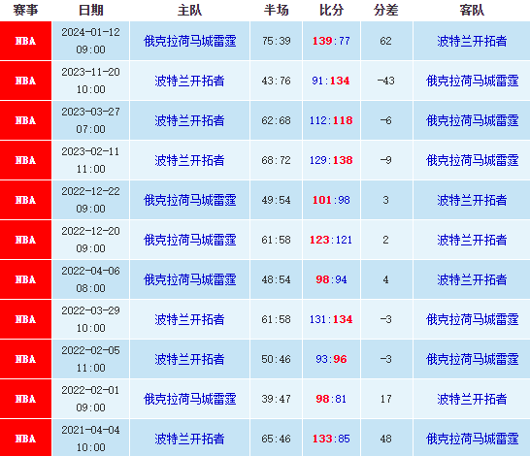Image resolution: width=530 pixels, height=456 pixels.
Task: Open away team 俄克拉荷马城雷霆 in 2023-11-20 row
Action: pyautogui.click(x=472, y=81)
